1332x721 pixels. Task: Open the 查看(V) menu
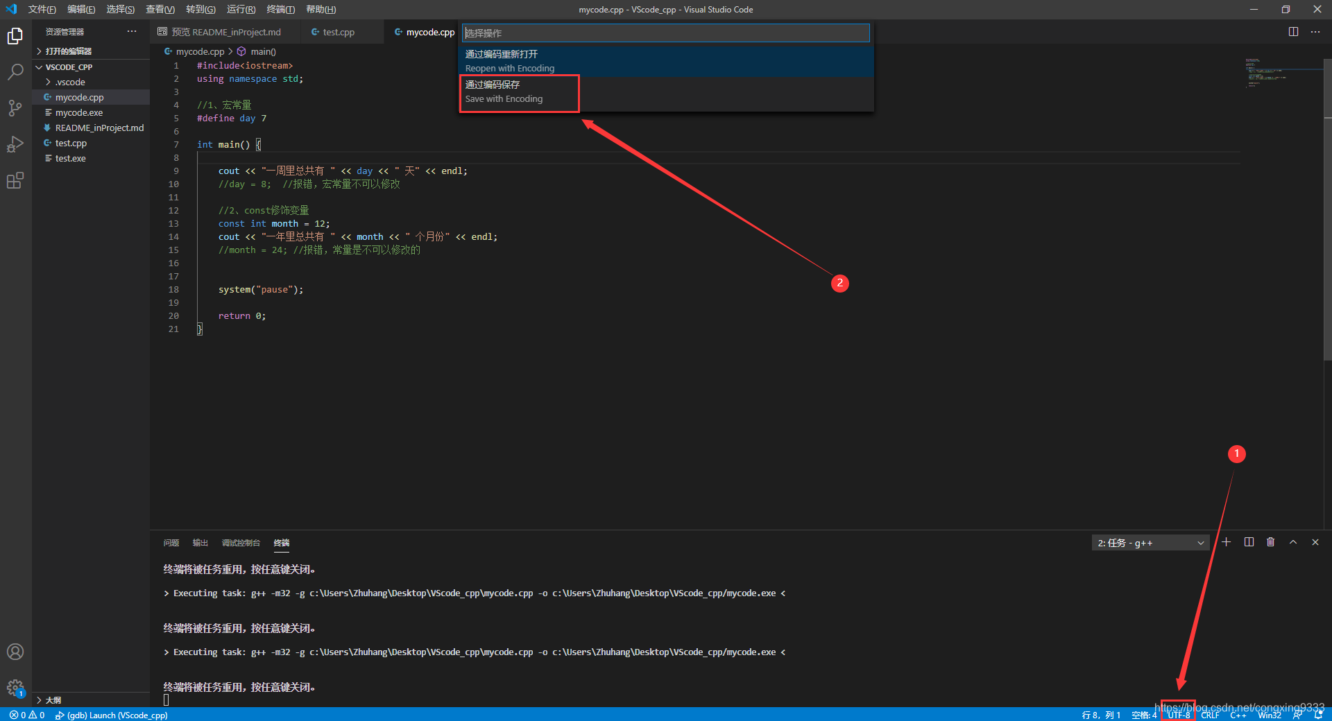pyautogui.click(x=160, y=9)
